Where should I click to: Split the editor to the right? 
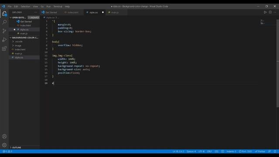(x=270, y=12)
